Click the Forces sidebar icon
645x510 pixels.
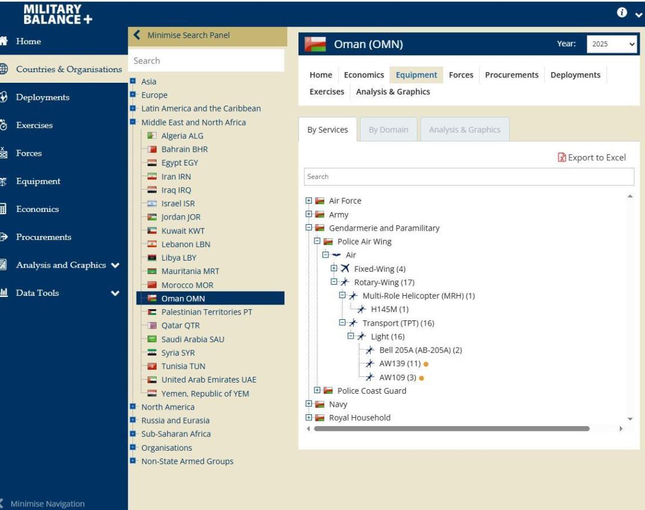(4, 153)
